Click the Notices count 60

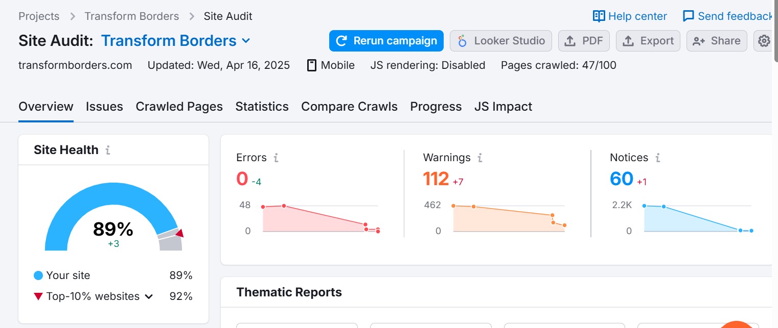[622, 179]
